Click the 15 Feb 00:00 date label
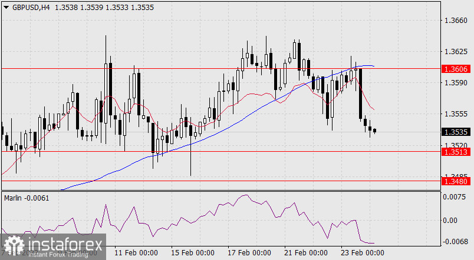The width and height of the screenshot is (474, 260). (193, 254)
